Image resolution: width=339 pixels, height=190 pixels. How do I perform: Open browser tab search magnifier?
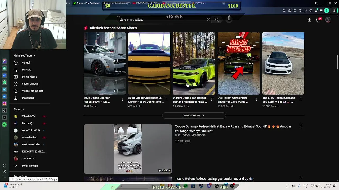click(x=316, y=3)
